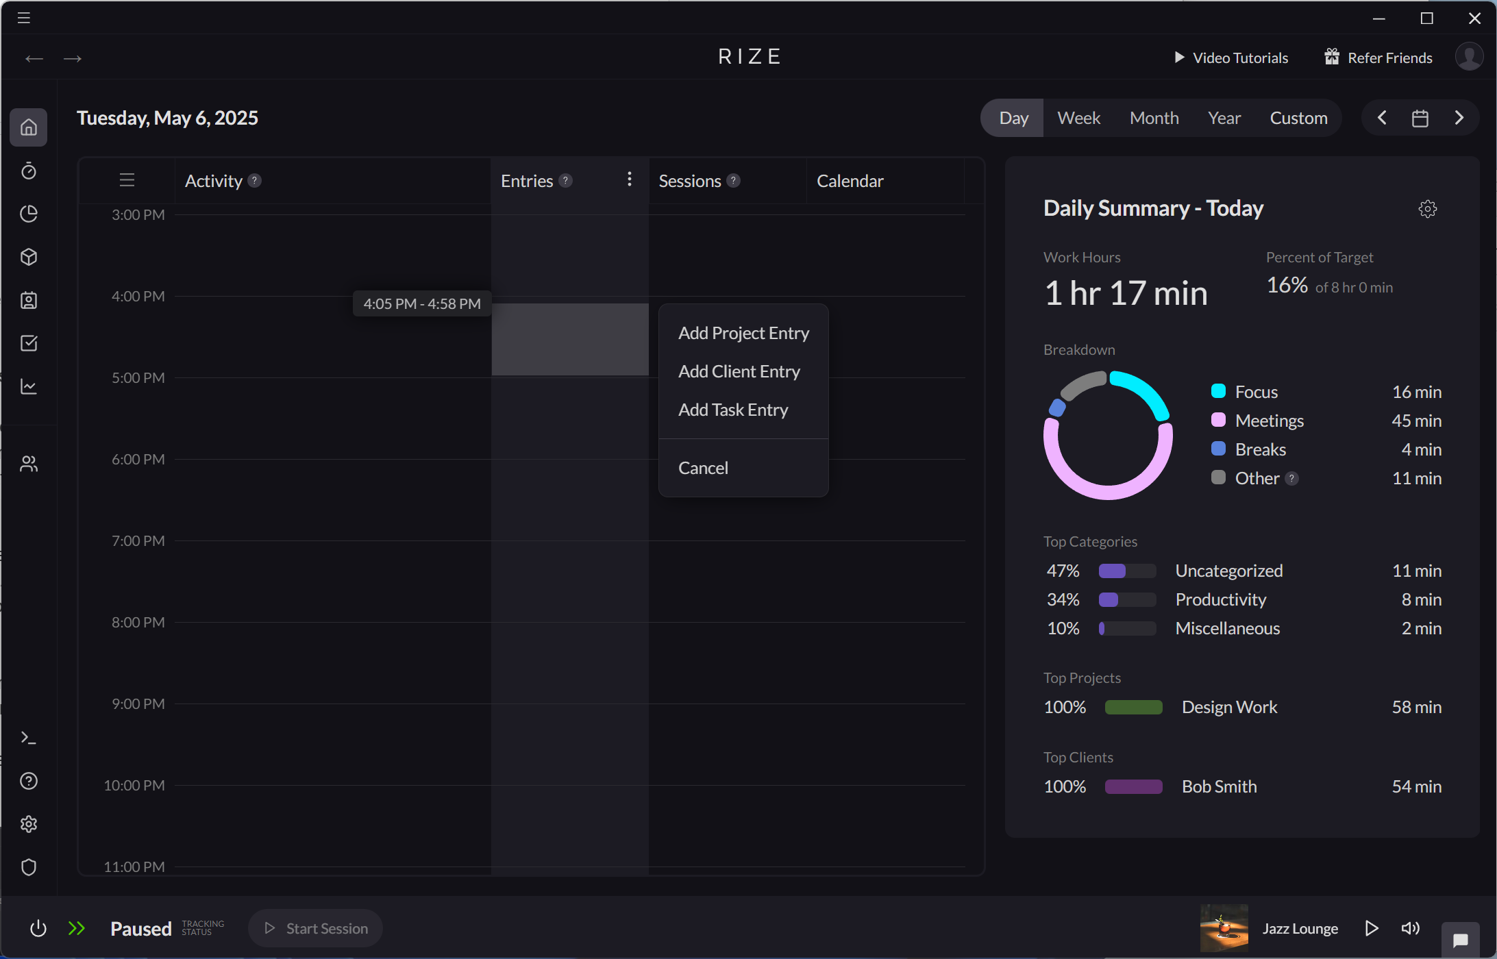Select Add Project Entry from the menu
This screenshot has width=1497, height=959.
(743, 333)
